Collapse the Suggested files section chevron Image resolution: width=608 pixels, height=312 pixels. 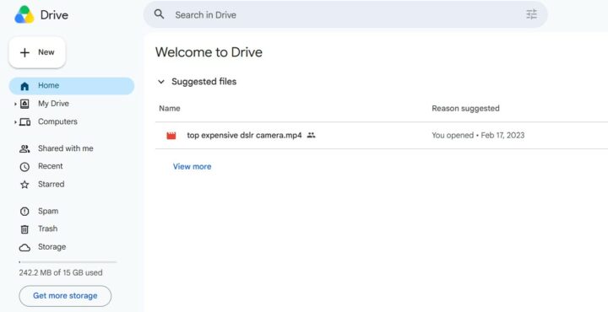(x=161, y=82)
